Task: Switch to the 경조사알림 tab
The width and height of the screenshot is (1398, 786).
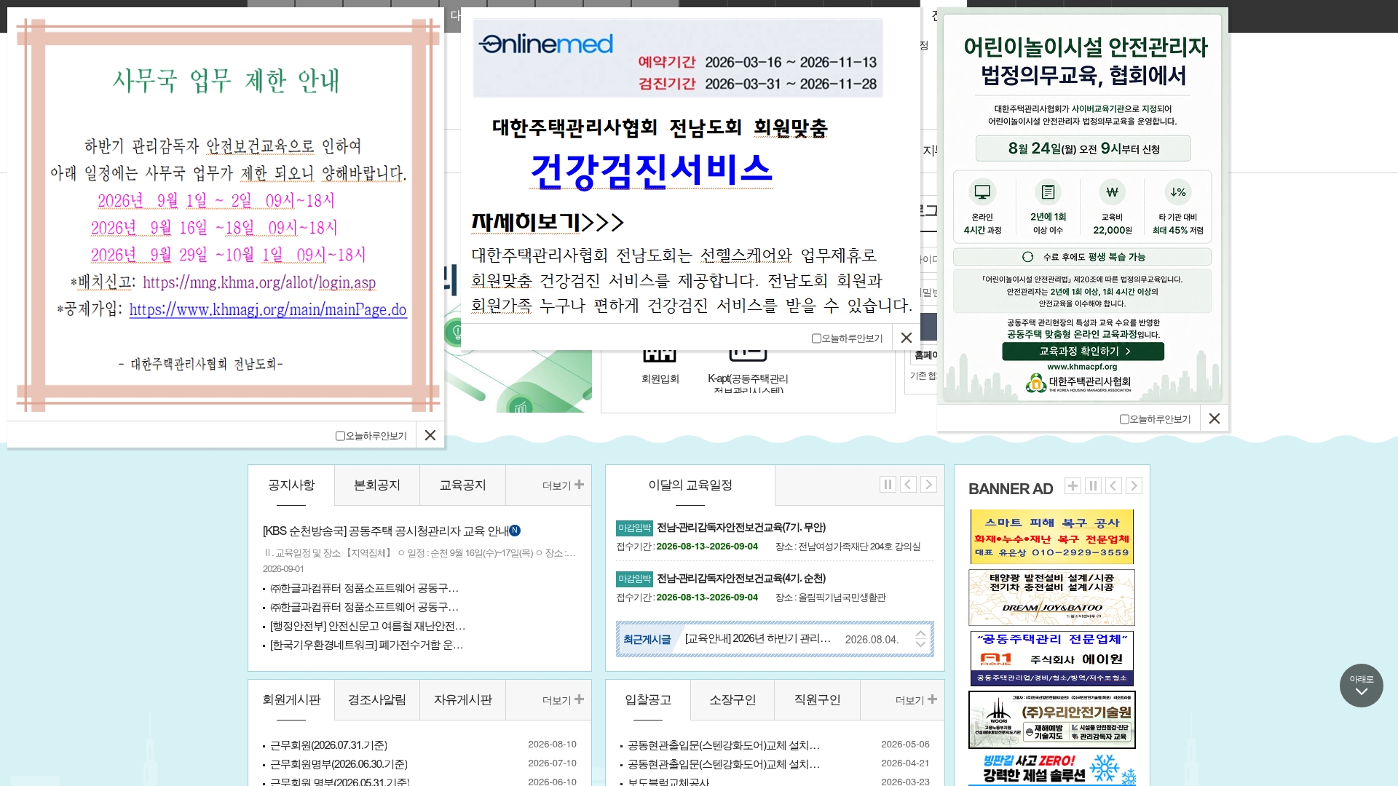Action: [377, 700]
